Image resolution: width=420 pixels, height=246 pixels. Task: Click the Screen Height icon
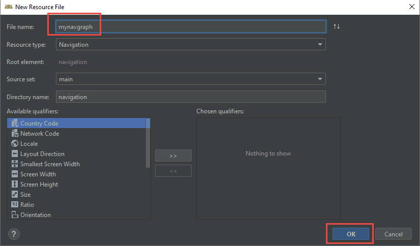pyautogui.click(x=14, y=184)
